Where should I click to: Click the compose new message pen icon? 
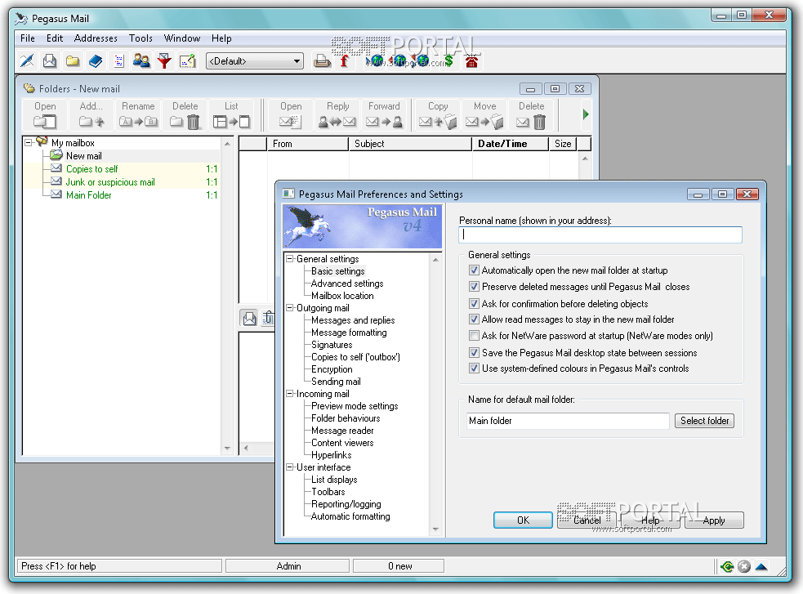point(27,61)
